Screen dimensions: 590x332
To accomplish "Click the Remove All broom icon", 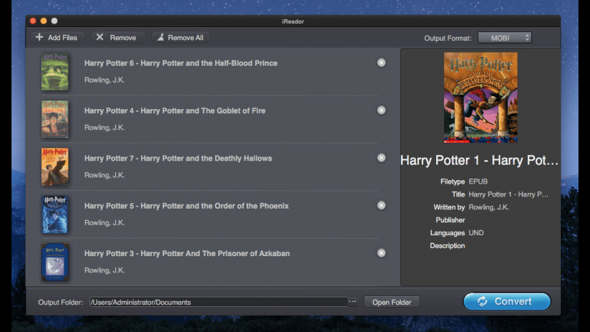I will (x=159, y=37).
